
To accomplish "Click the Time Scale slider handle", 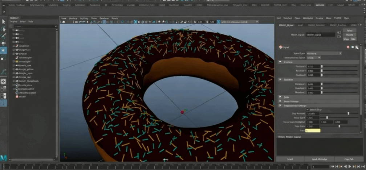I will (339, 126).
